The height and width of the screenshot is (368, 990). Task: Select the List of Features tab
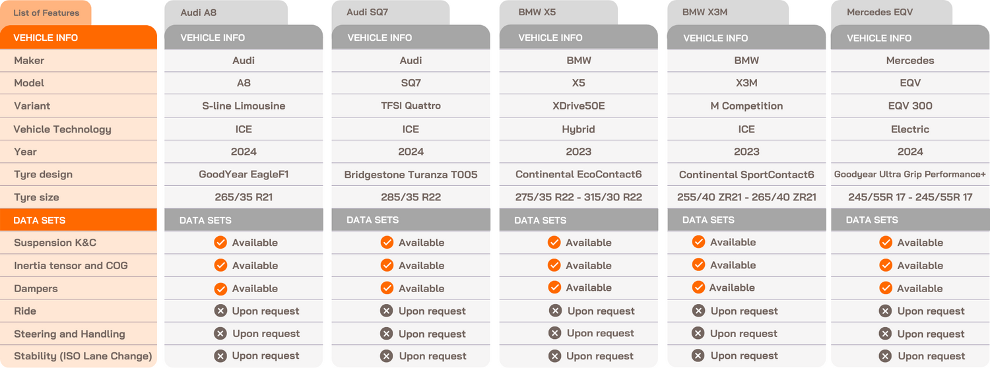tap(46, 13)
